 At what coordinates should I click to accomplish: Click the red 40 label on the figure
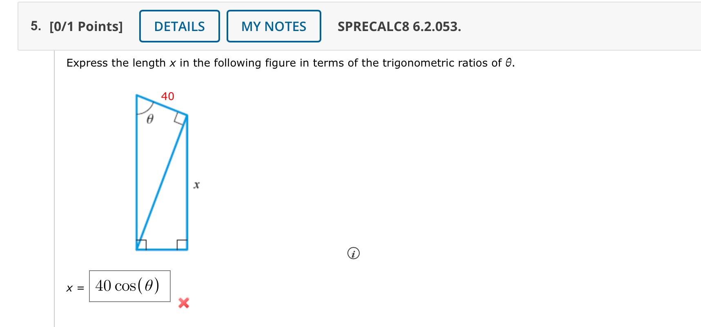(x=167, y=96)
